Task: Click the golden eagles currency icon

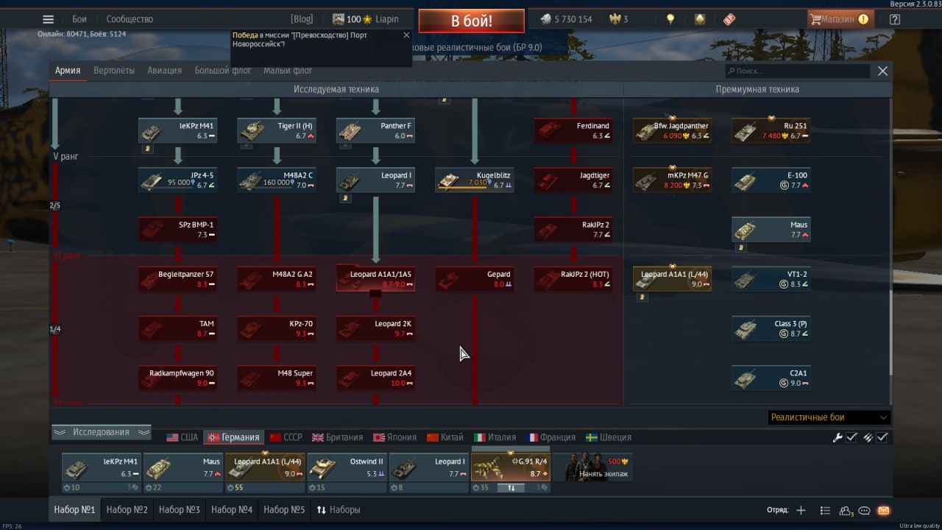Action: [615, 19]
